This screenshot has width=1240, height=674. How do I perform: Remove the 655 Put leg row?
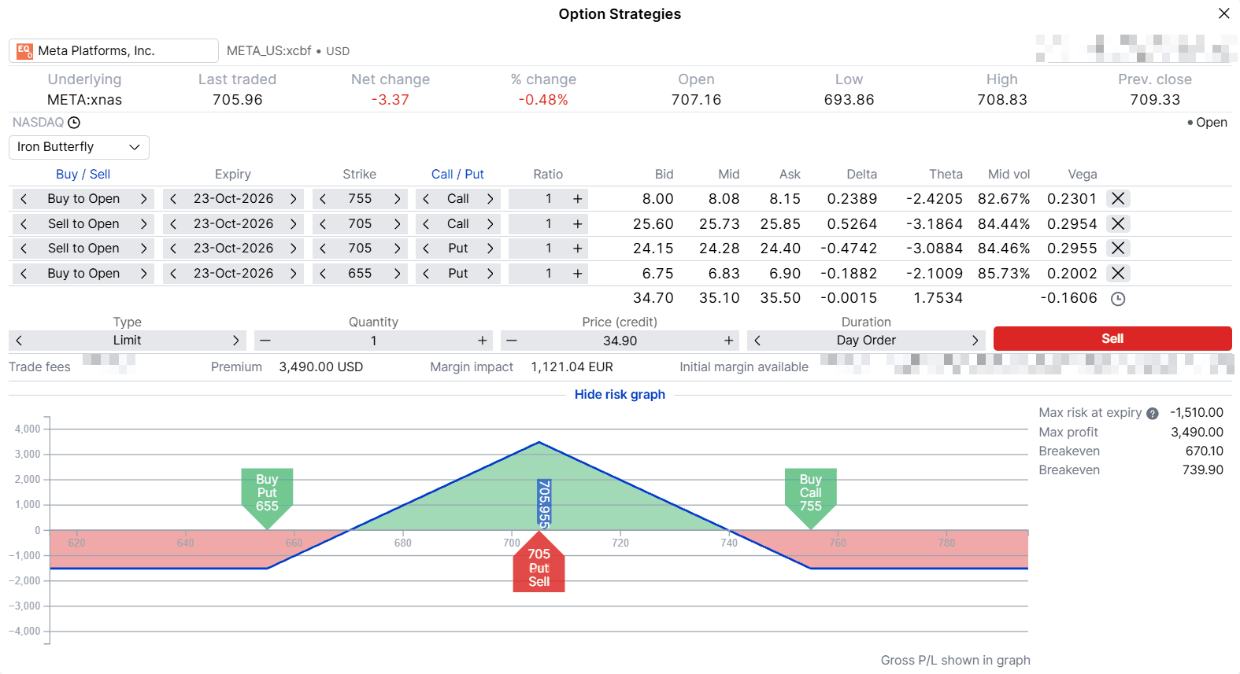(1118, 274)
